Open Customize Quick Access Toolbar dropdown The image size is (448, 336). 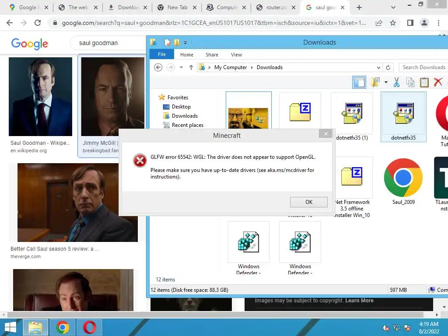click(x=185, y=43)
